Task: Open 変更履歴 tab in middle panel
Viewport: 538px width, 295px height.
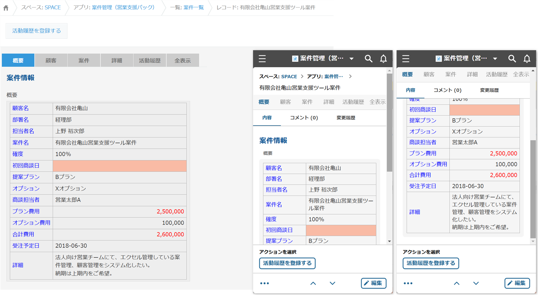Action: click(346, 118)
